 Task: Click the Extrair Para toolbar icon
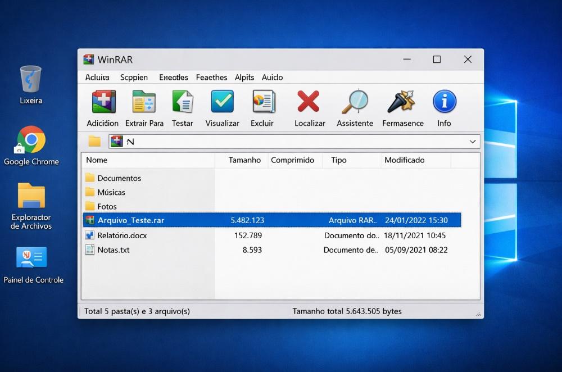144,102
